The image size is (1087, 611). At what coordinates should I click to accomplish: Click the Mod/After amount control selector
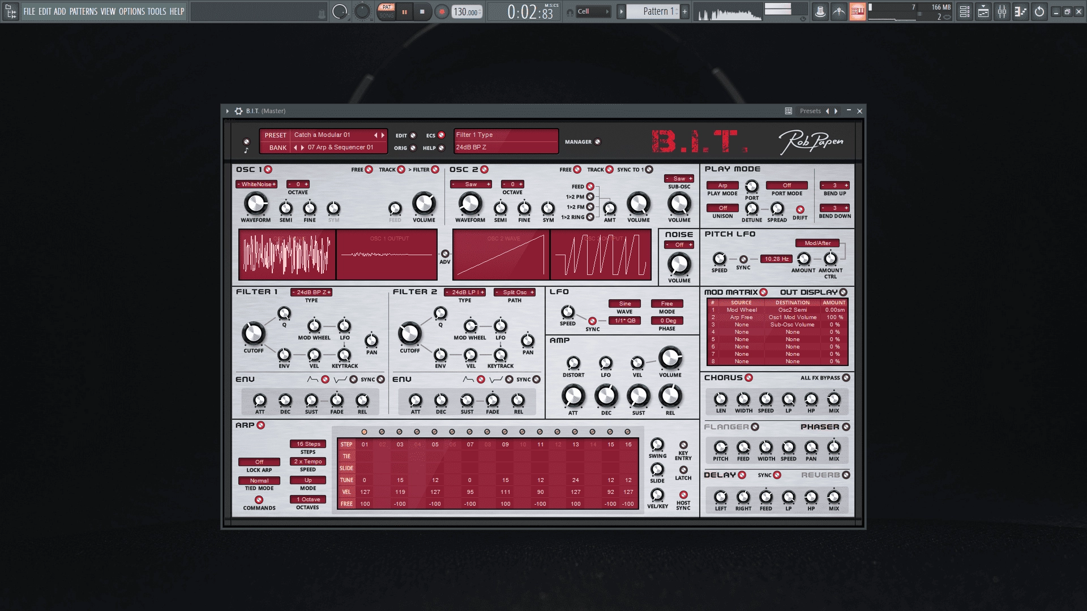click(818, 243)
